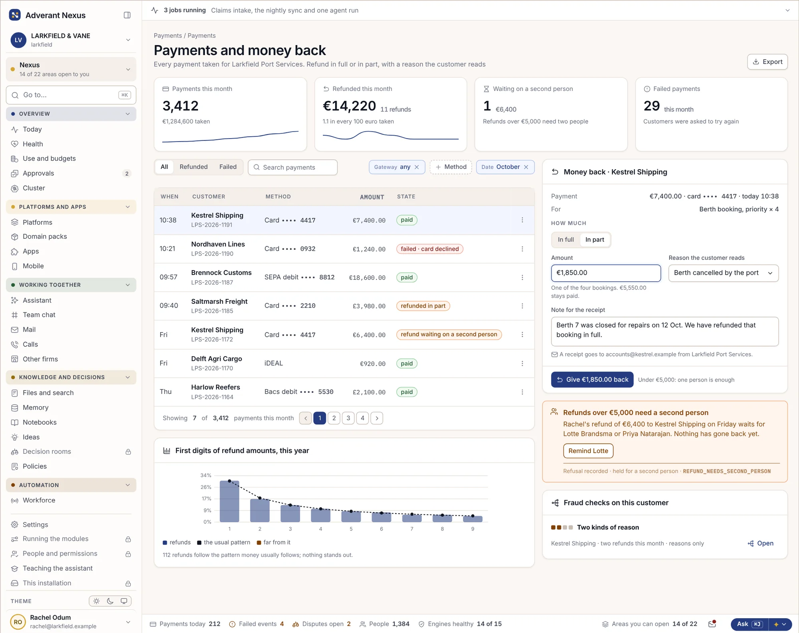This screenshot has width=799, height=633.
Task: Show All payments tab
Action: point(164,167)
